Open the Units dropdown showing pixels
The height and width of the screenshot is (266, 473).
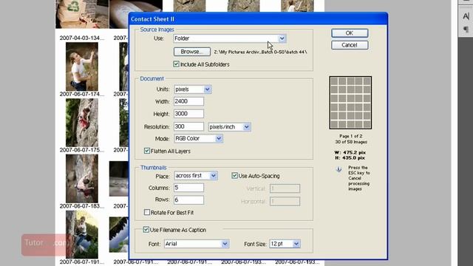pos(192,89)
